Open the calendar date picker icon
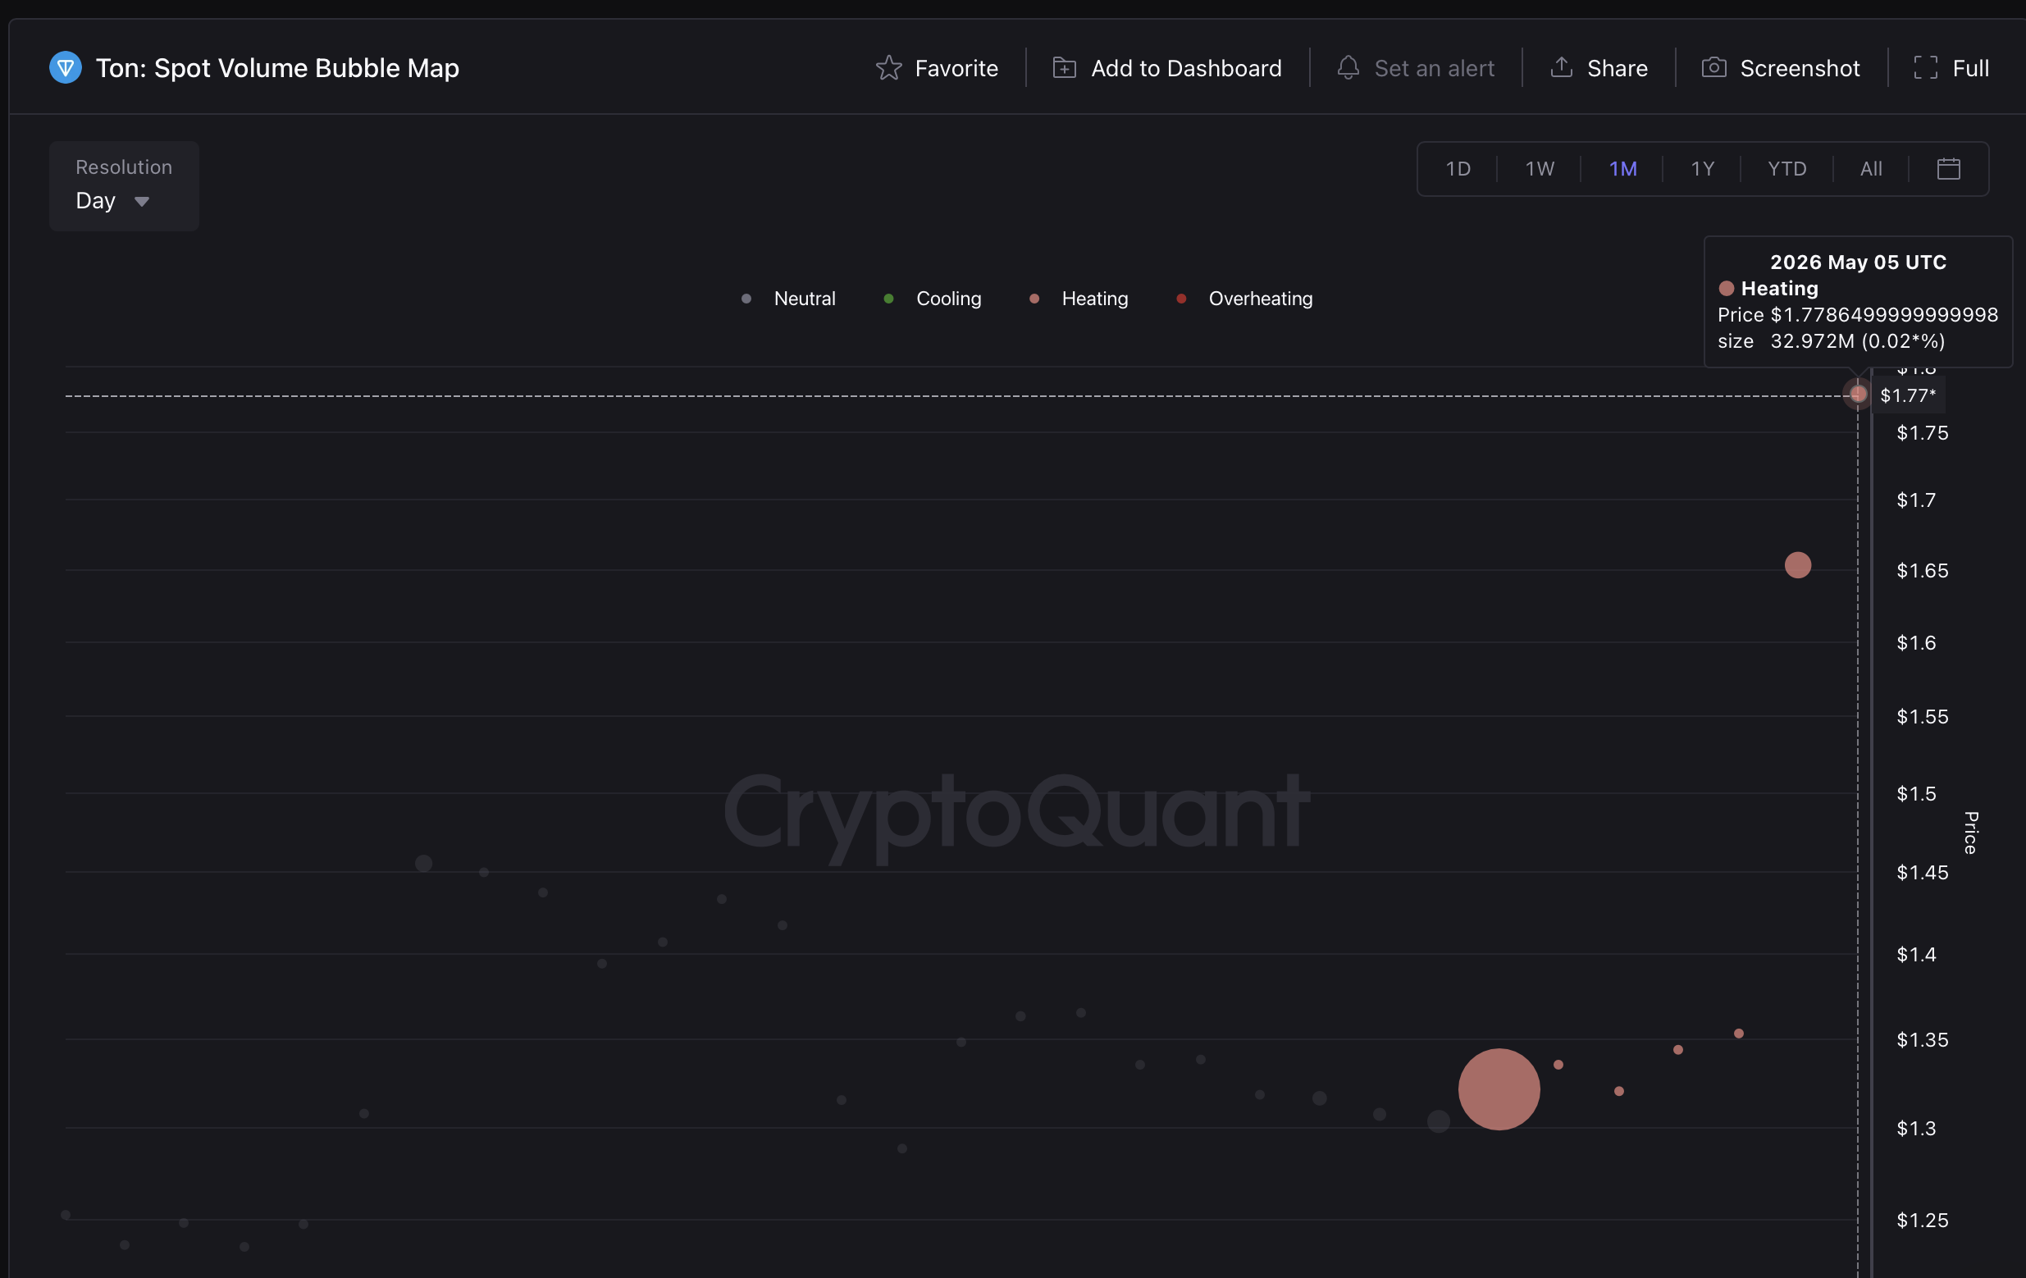Viewport: 2026px width, 1278px height. click(1949, 168)
